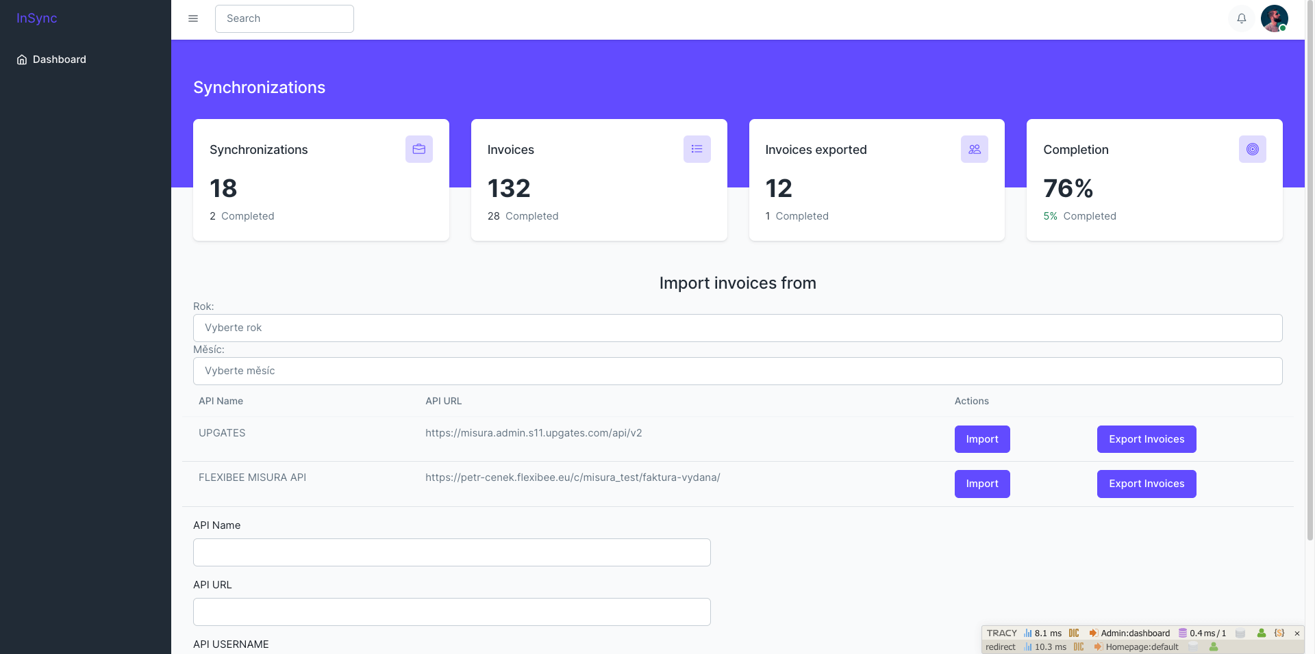Screen dimensions: 1315x654
Task: Expand the Měsíc month dropdown
Action: 737,371
